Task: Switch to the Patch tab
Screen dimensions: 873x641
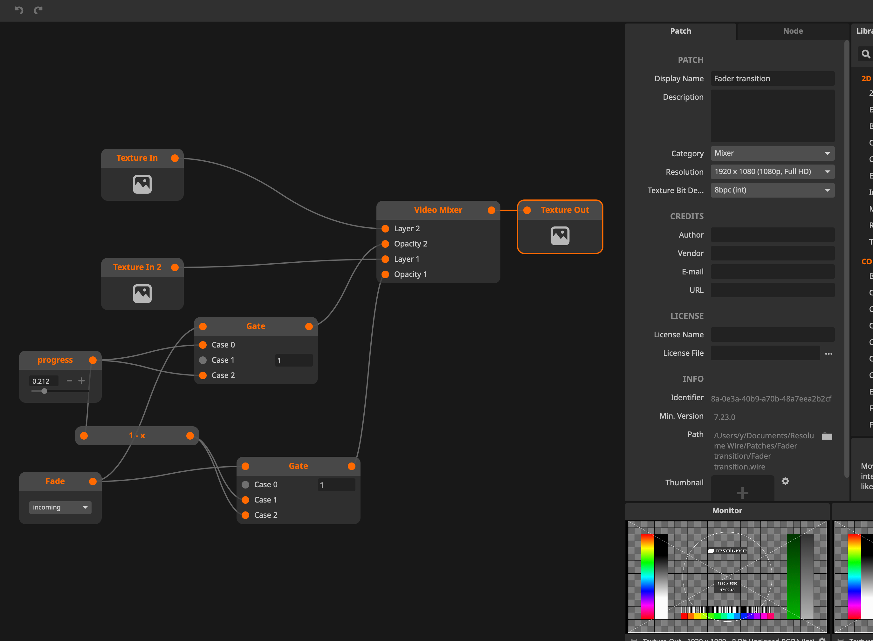Action: pos(680,31)
